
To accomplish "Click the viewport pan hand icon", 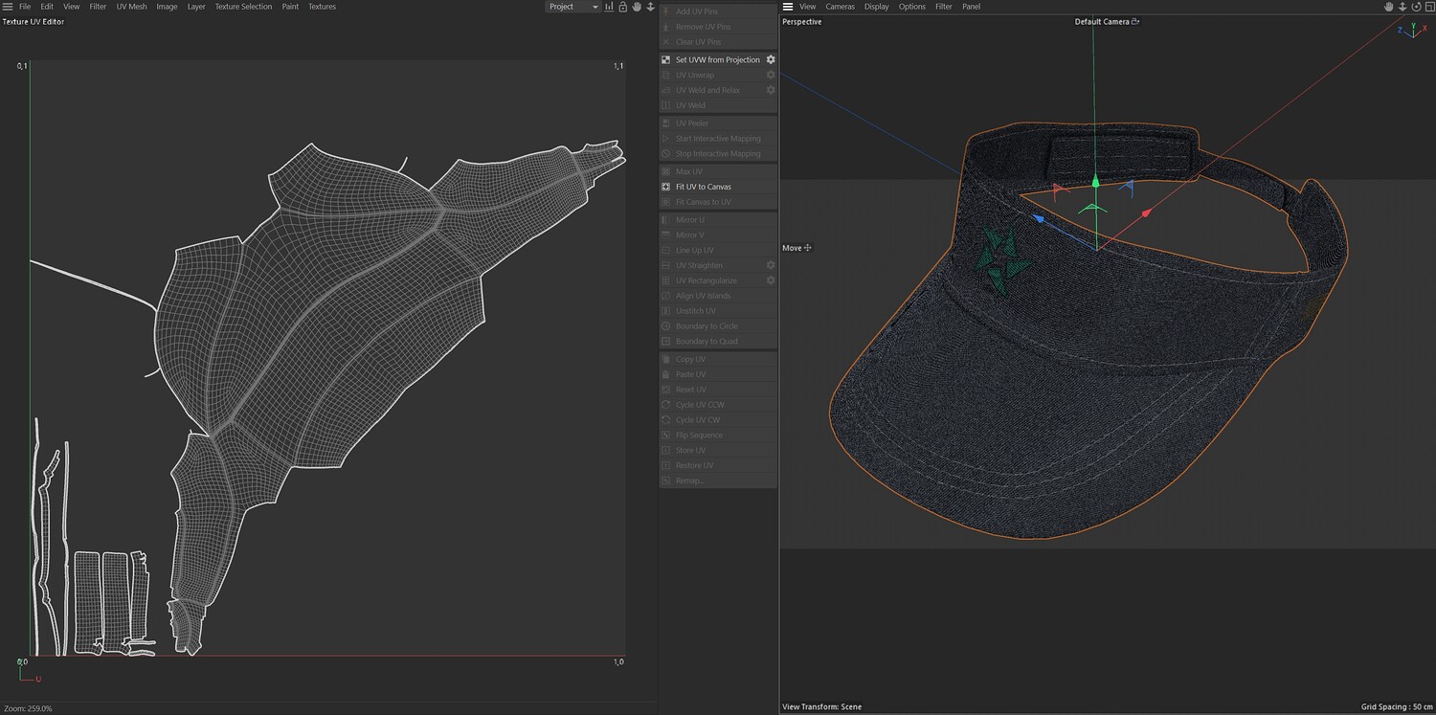I will tap(1389, 7).
